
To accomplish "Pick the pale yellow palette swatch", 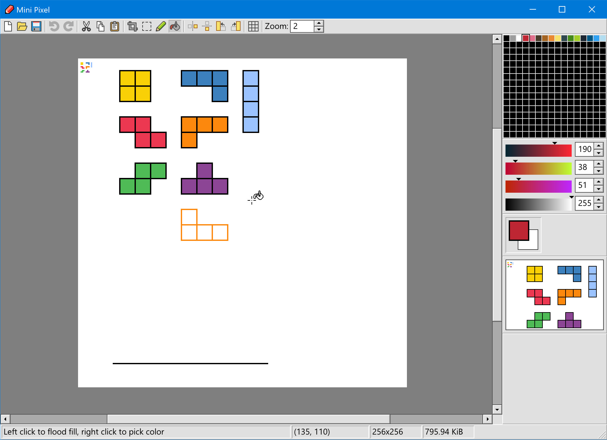I will pos(558,38).
